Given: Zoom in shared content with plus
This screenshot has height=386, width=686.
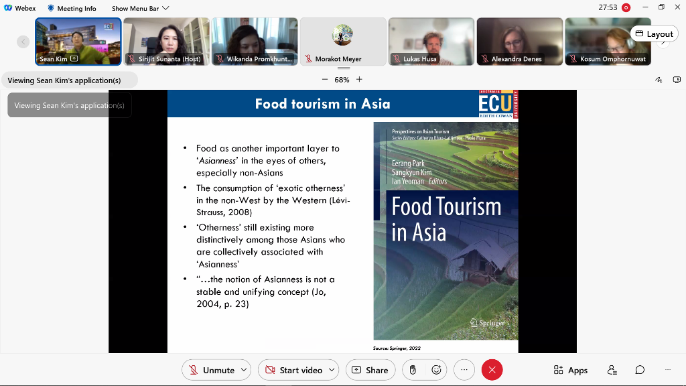Looking at the screenshot, I should (359, 80).
